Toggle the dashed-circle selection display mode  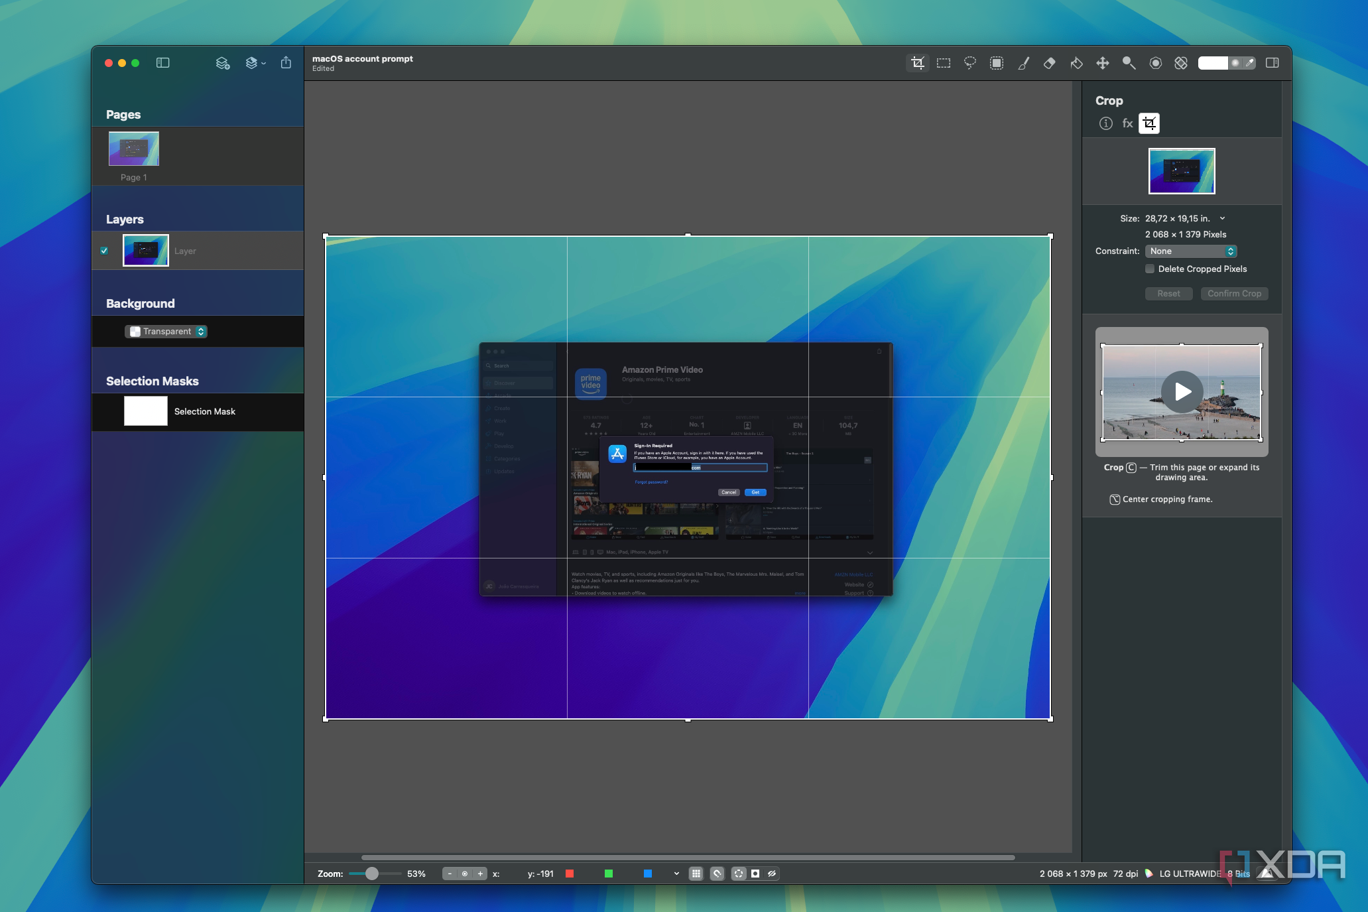(739, 874)
